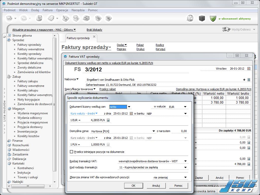Click the Wiadomości module icon
Screen dimensions: 260x195
click(9, 150)
